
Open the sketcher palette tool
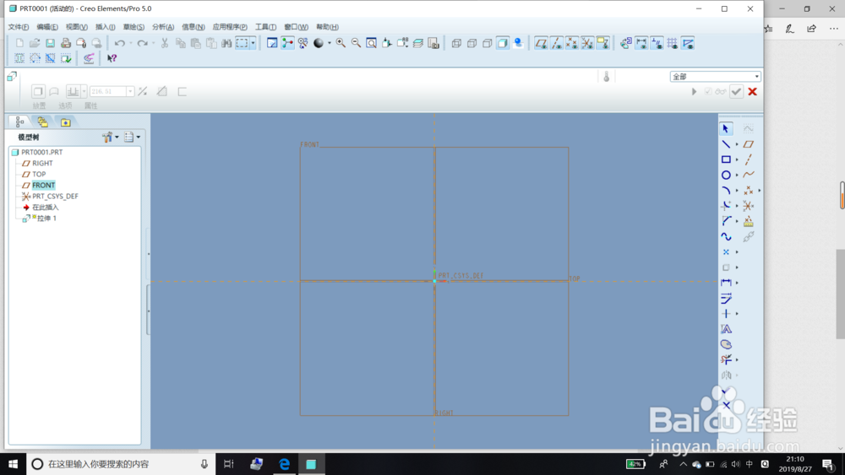coord(726,344)
